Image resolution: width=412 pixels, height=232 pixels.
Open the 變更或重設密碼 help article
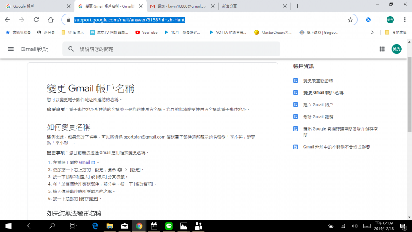click(x=318, y=81)
